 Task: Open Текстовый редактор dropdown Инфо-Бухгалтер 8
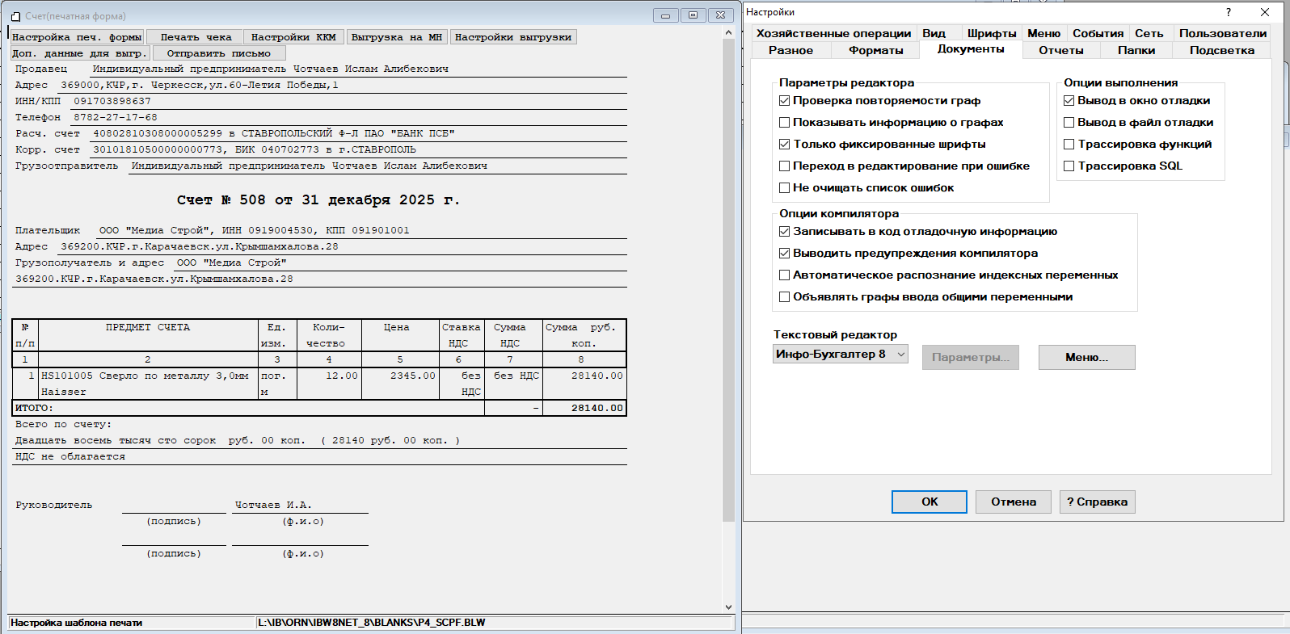(841, 355)
